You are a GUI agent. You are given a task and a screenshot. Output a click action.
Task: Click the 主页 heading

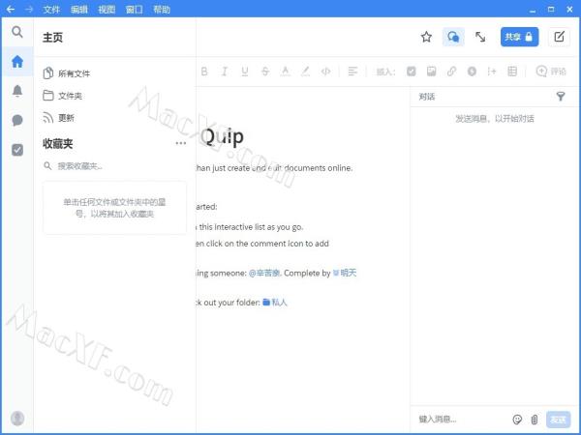pyautogui.click(x=52, y=38)
